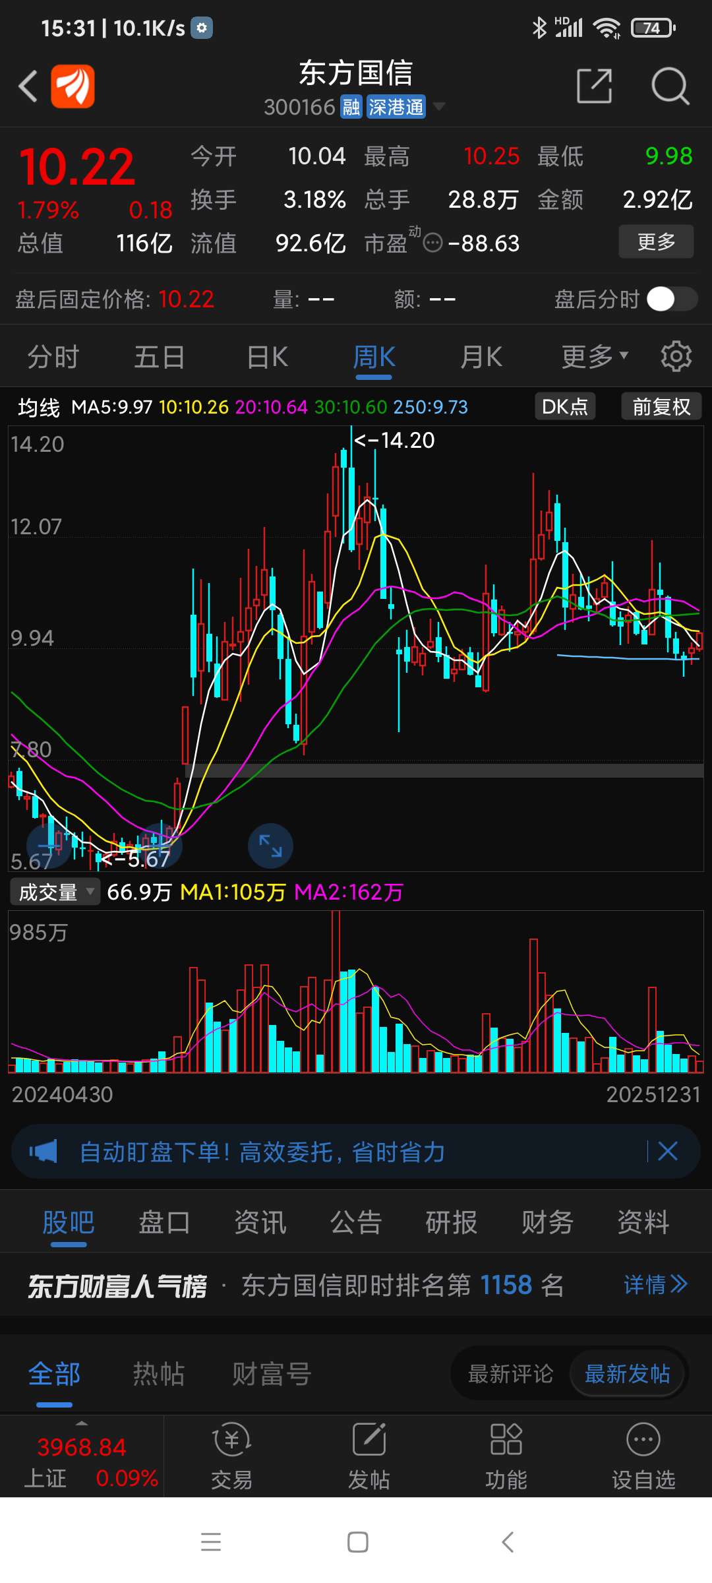Expand the stock name dropdown arrow

438,106
